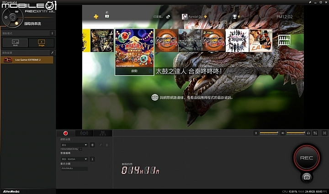Open the settings gear in the circular menu
This screenshot has height=194, width=329.
pos(6,17)
